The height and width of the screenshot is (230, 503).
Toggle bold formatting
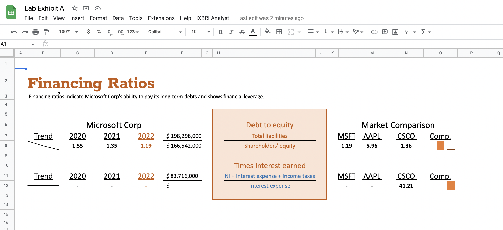220,32
